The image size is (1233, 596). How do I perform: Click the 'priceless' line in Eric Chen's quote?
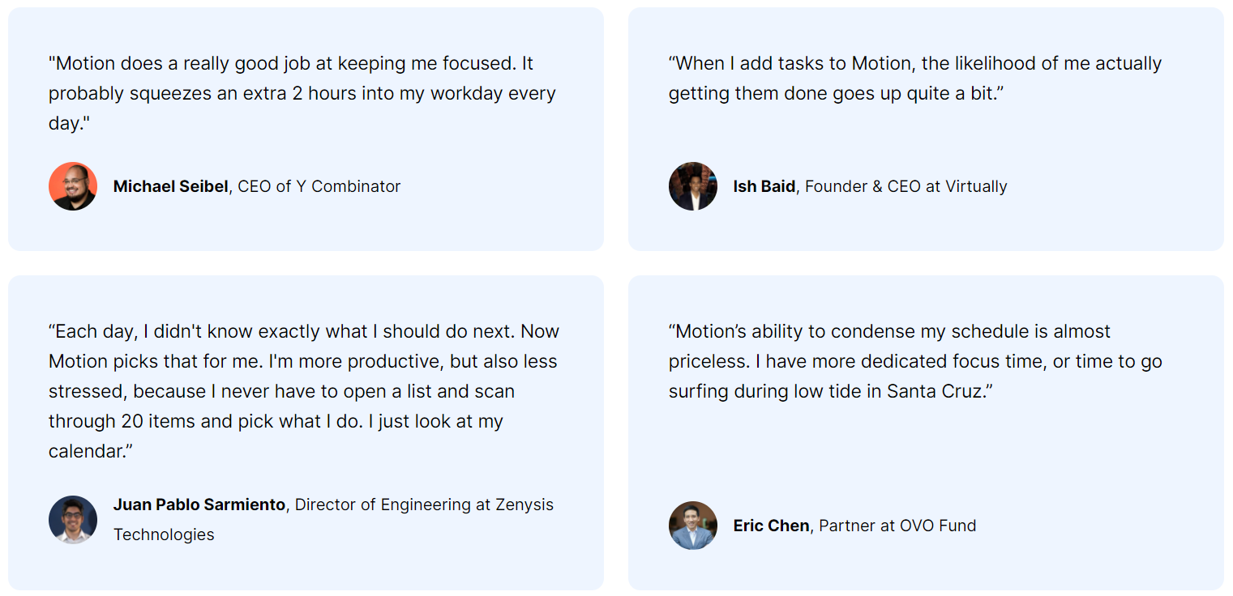[x=915, y=361]
